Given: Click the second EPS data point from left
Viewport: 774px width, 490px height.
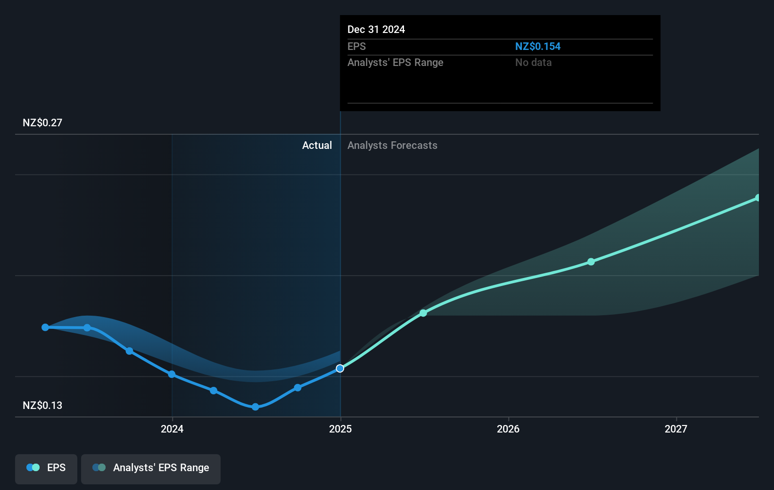Looking at the screenshot, I should [87, 327].
